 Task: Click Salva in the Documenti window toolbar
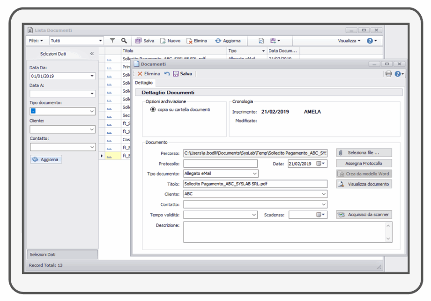click(182, 74)
